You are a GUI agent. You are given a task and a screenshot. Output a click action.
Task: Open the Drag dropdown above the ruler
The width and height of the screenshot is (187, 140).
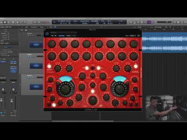coord(158,27)
